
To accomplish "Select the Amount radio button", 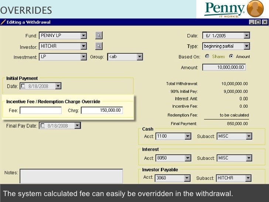I will tap(231, 56).
